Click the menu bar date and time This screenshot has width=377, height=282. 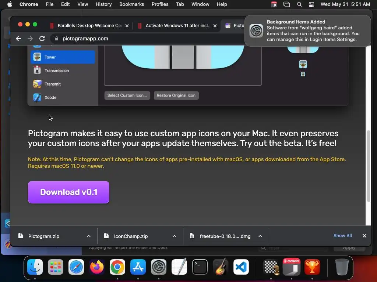point(345,4)
